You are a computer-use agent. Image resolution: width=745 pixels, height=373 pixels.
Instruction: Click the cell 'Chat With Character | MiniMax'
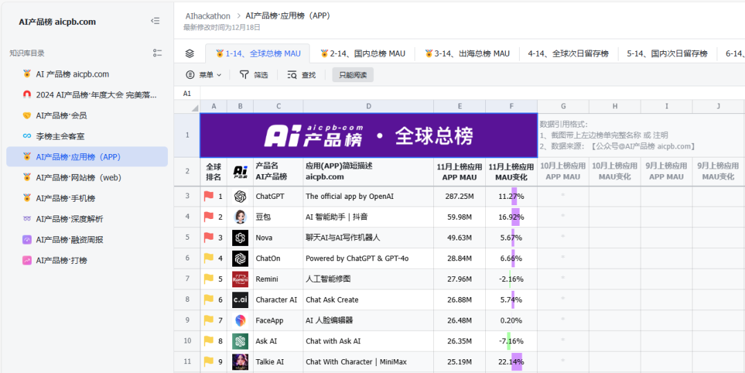[368, 361]
